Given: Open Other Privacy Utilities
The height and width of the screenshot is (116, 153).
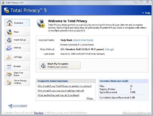Looking at the screenshot, I should [x=17, y=82].
